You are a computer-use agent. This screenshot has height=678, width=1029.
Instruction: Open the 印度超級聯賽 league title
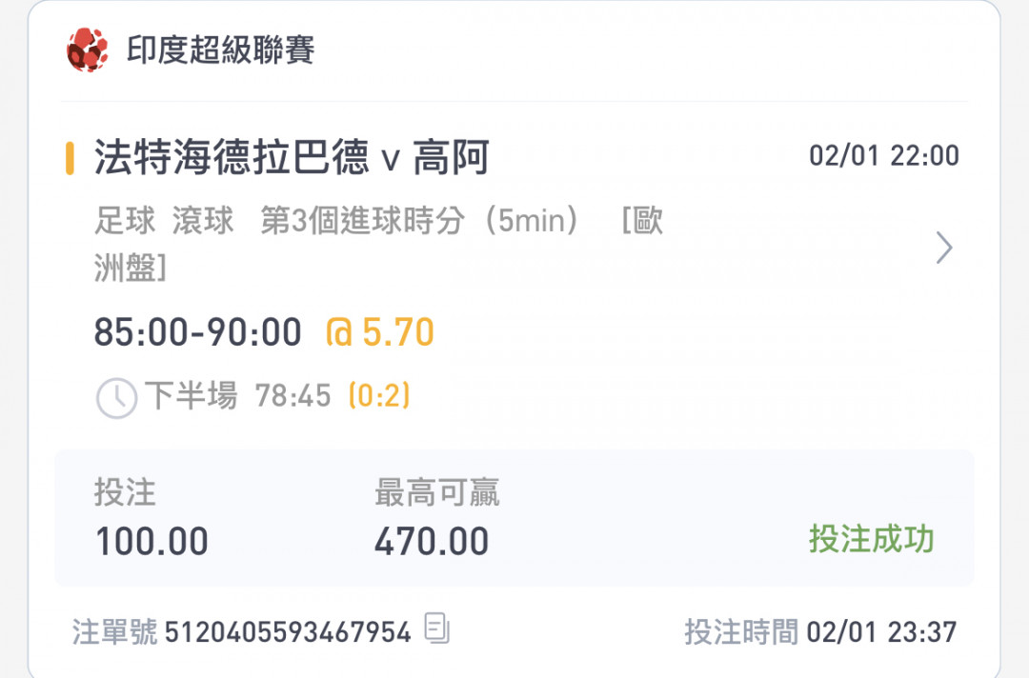tap(220, 50)
